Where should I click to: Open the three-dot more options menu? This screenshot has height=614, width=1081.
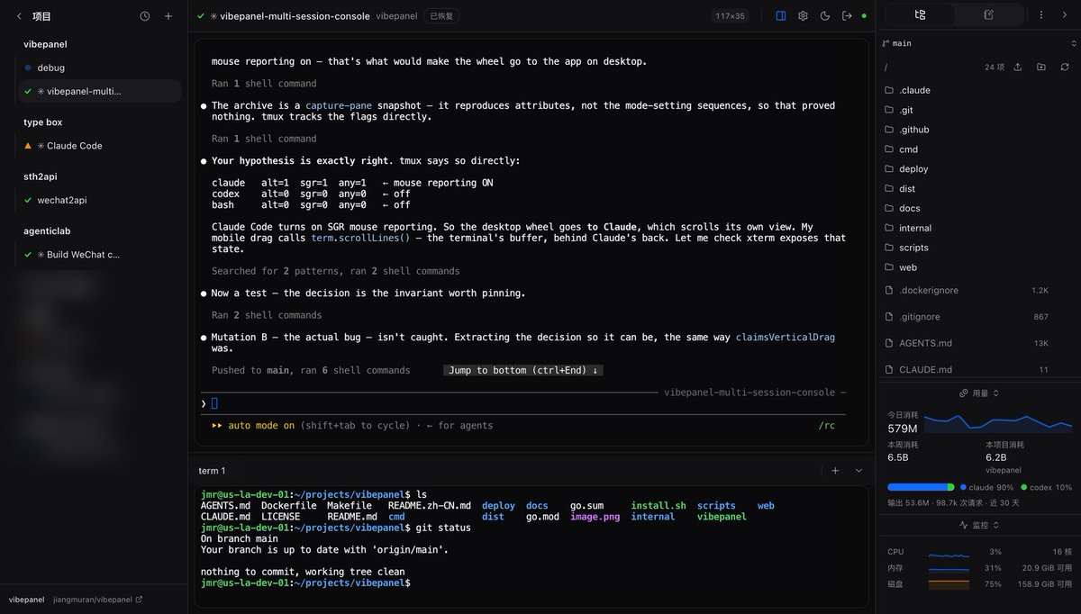pos(1041,15)
